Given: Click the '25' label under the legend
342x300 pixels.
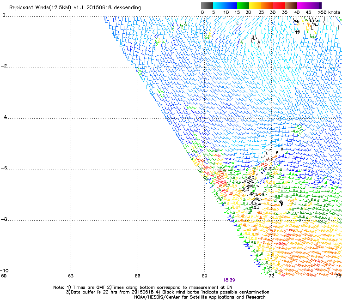Looking at the screenshot, I should click(x=261, y=12).
